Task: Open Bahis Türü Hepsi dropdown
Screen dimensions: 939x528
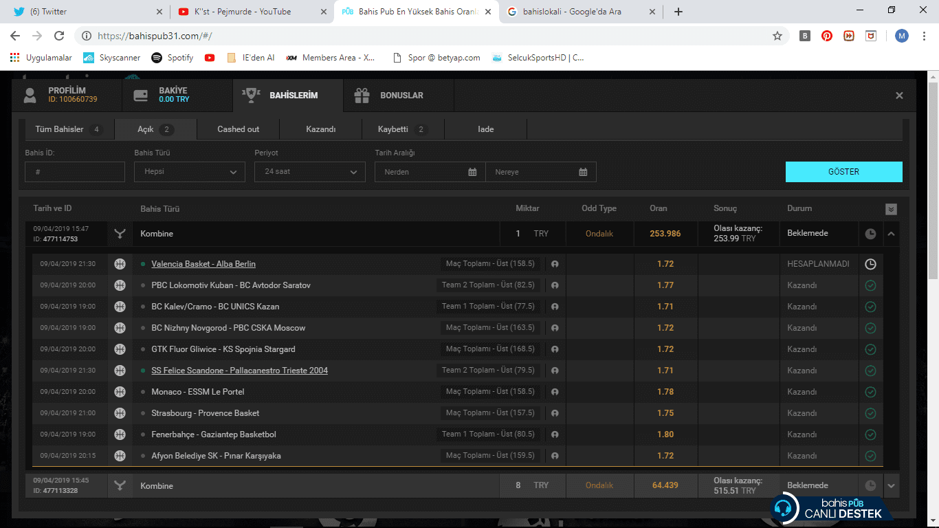Action: [190, 172]
